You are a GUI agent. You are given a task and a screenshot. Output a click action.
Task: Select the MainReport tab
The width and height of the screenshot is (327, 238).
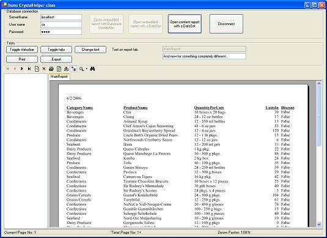59,76
